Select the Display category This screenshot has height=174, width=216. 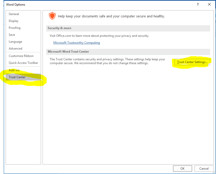pyautogui.click(x=23, y=21)
